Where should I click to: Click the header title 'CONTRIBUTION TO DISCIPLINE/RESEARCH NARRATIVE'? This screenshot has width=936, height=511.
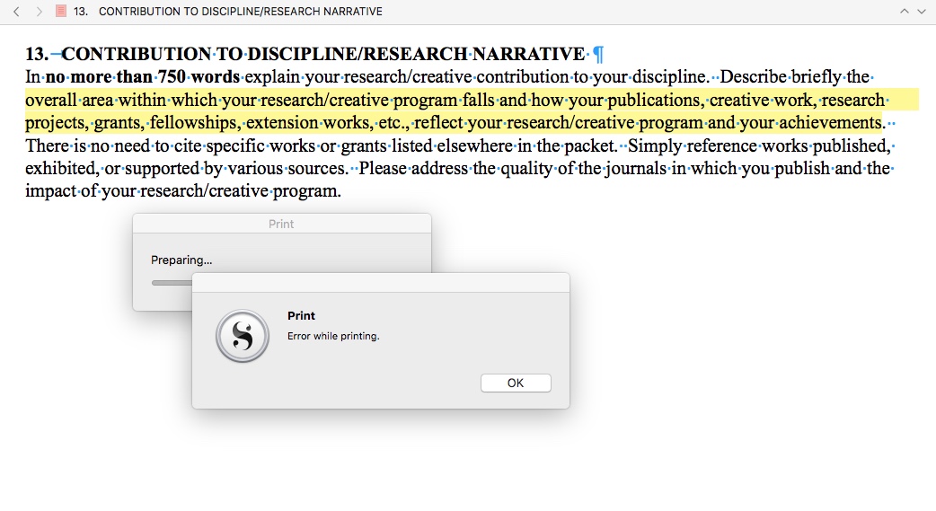click(x=241, y=12)
